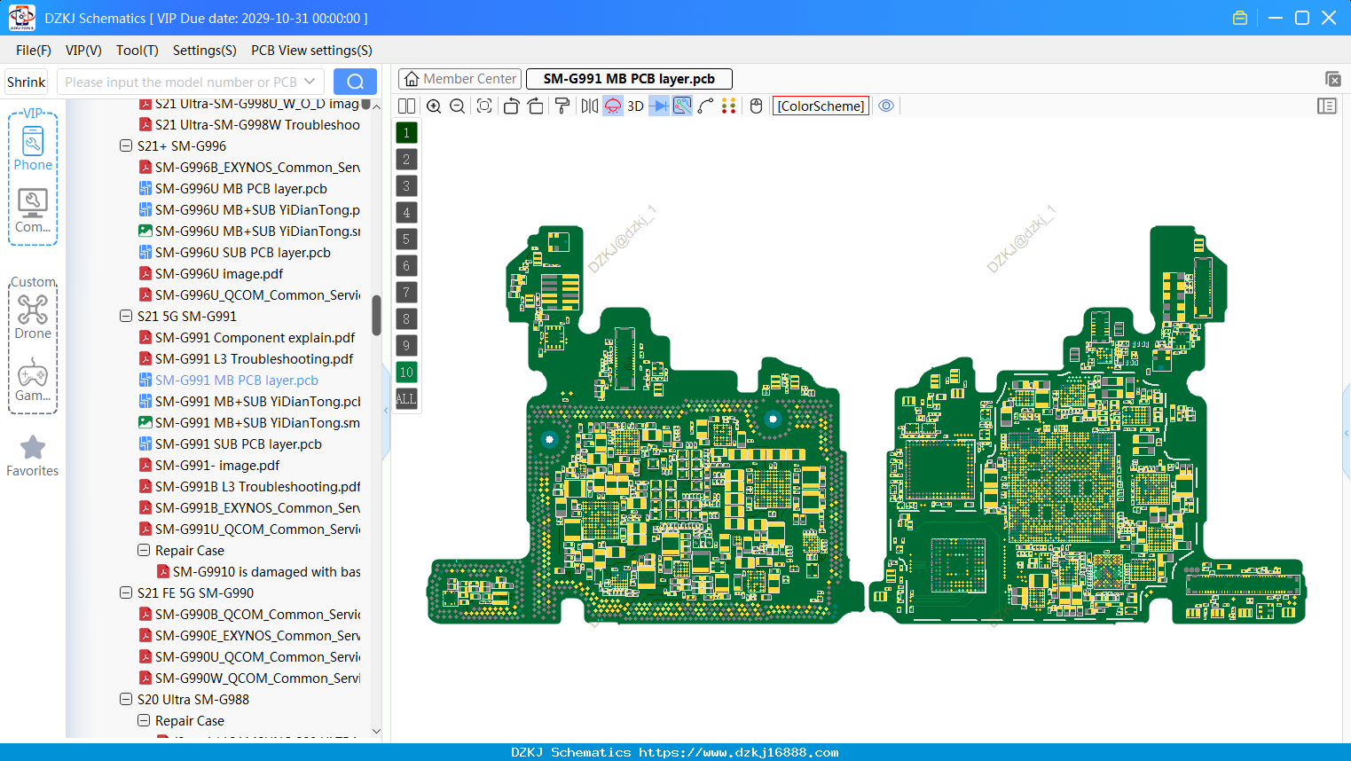1351x761 pixels.
Task: Collapse the S21 FE 5G SM-G990 folder
Action: (x=126, y=592)
